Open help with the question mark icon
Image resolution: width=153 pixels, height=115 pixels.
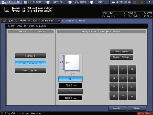[149, 2]
